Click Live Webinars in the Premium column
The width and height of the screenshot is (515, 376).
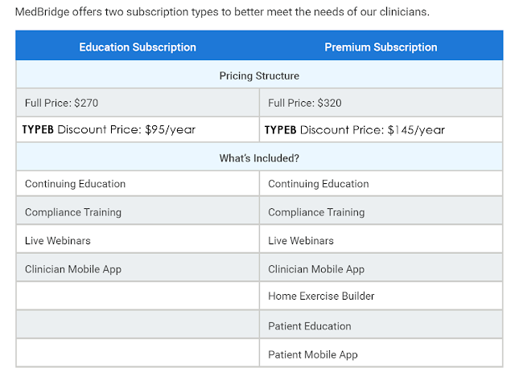pos(301,240)
